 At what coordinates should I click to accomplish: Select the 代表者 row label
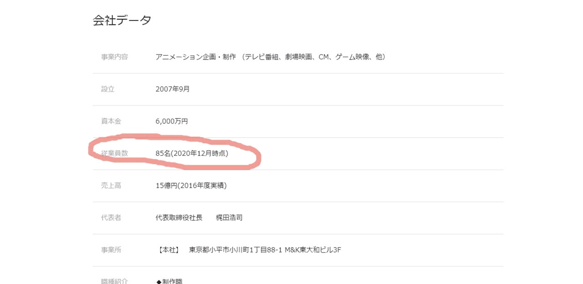click(111, 218)
